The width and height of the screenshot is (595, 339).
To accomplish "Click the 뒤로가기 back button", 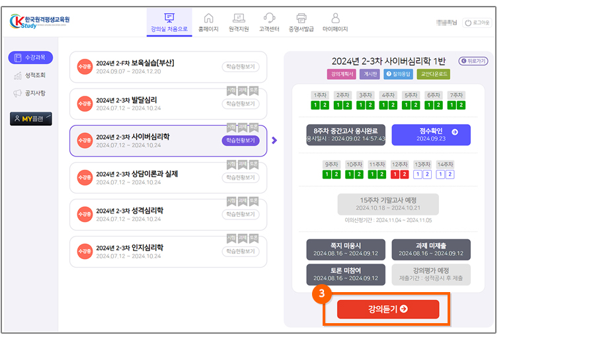I will [x=473, y=61].
